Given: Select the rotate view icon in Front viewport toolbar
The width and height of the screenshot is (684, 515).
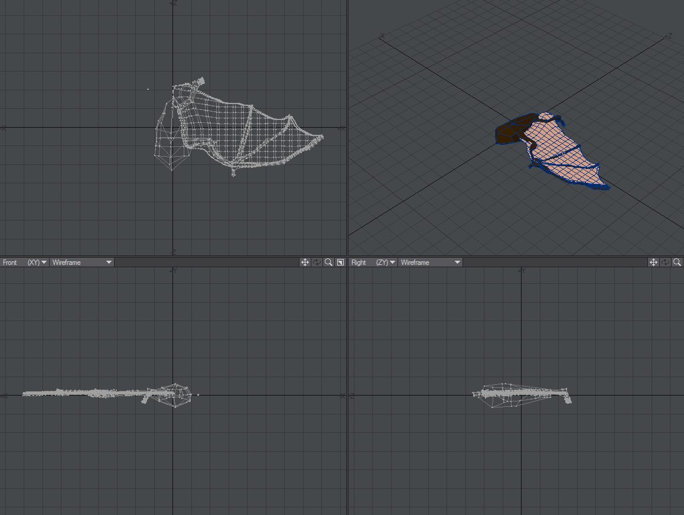Looking at the screenshot, I should 317,262.
